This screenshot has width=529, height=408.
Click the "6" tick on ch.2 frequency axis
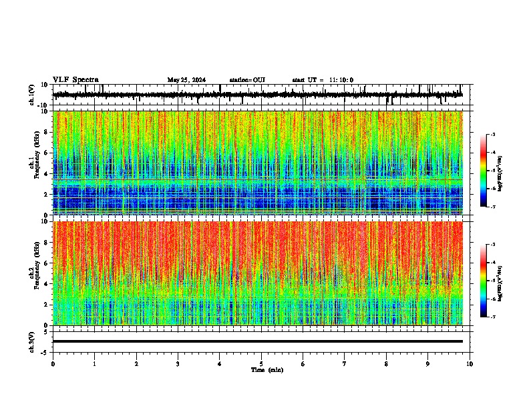tap(47, 263)
